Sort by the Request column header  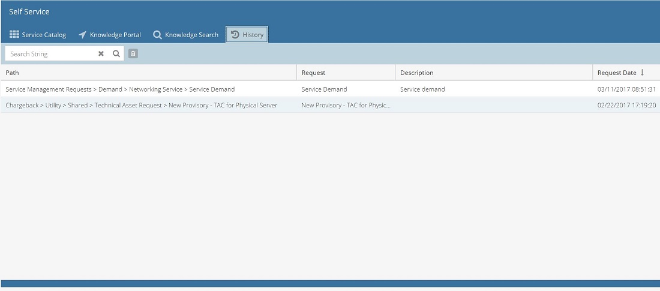point(313,73)
